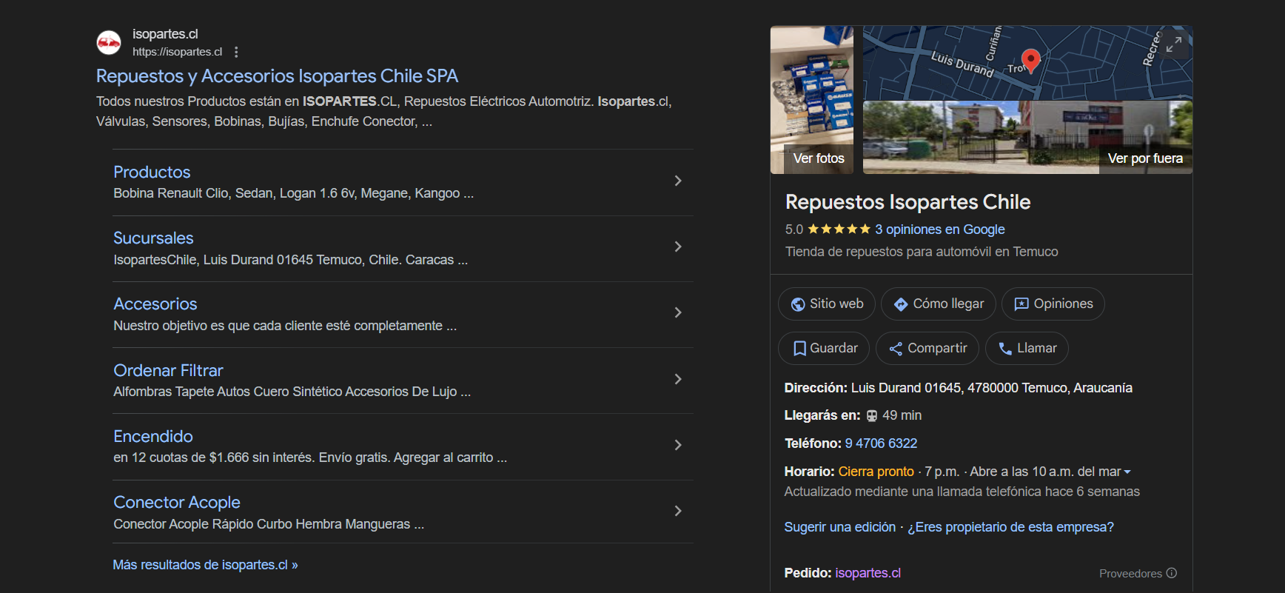This screenshot has width=1285, height=593.
Task: Open 3 opiniones en Google reviews
Action: click(x=940, y=230)
